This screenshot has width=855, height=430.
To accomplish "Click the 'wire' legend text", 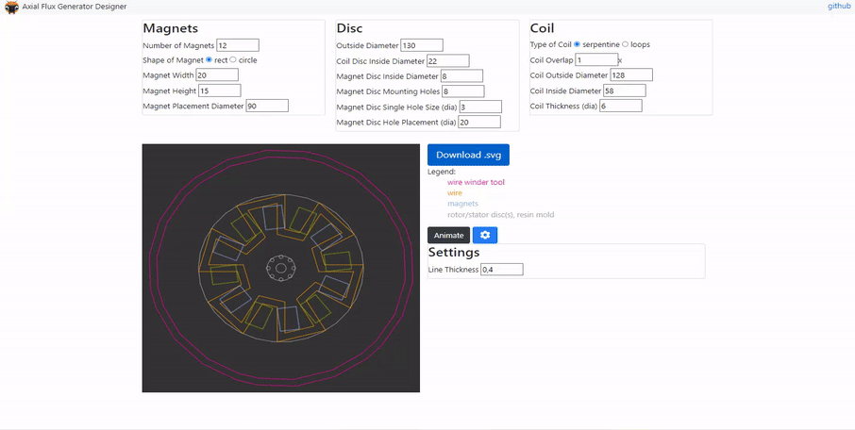I will pyautogui.click(x=455, y=193).
